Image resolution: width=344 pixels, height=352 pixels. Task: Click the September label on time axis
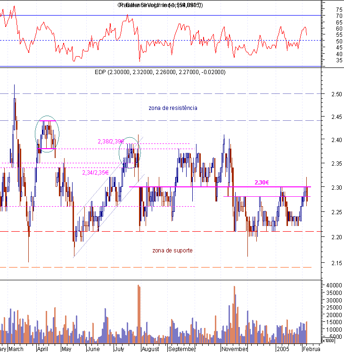tap(181, 349)
